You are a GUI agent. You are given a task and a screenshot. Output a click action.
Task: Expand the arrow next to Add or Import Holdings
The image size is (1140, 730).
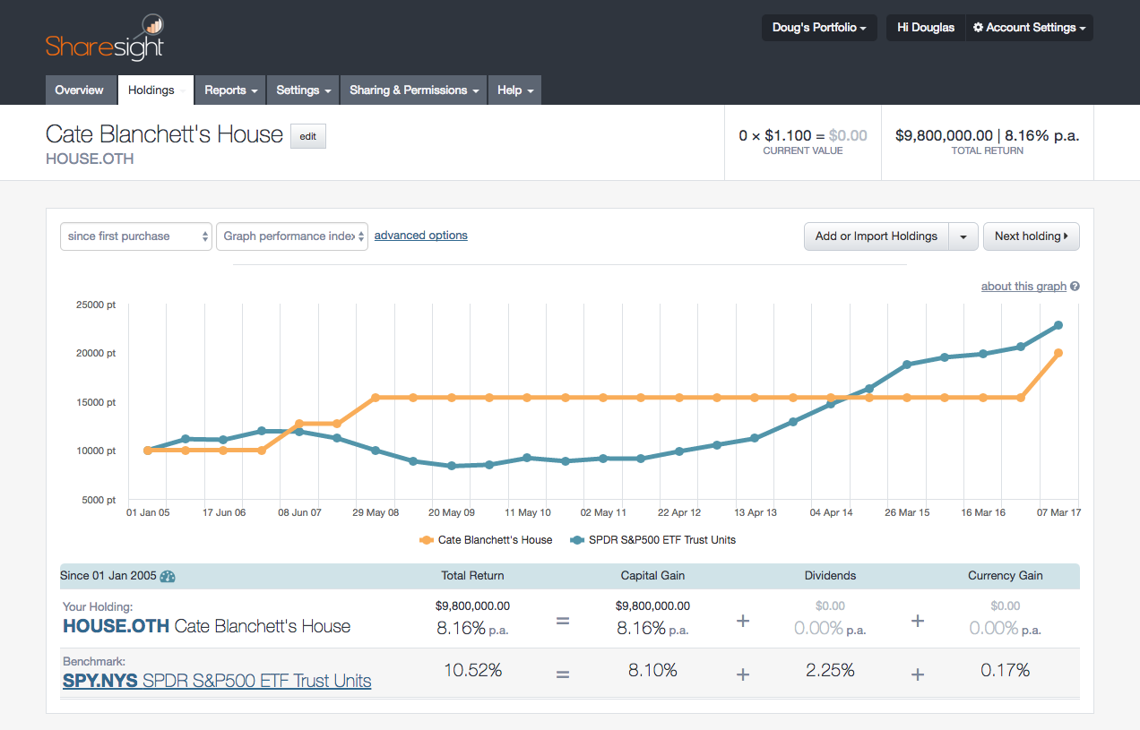coord(963,236)
